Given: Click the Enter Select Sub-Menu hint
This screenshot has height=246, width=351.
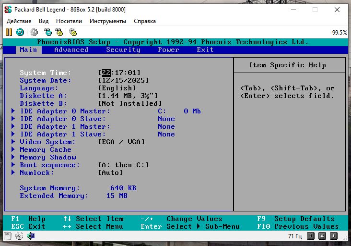Looking at the screenshot, I should [190, 226].
